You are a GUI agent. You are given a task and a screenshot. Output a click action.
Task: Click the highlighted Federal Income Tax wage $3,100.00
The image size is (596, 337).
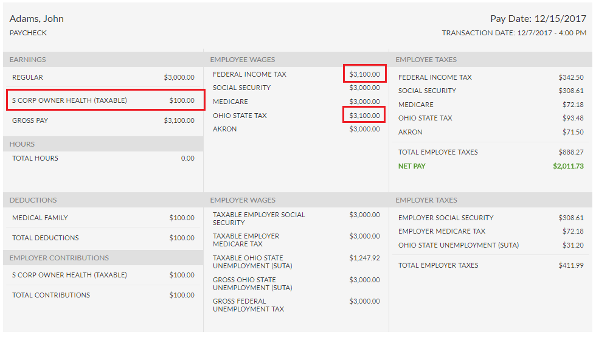(364, 74)
